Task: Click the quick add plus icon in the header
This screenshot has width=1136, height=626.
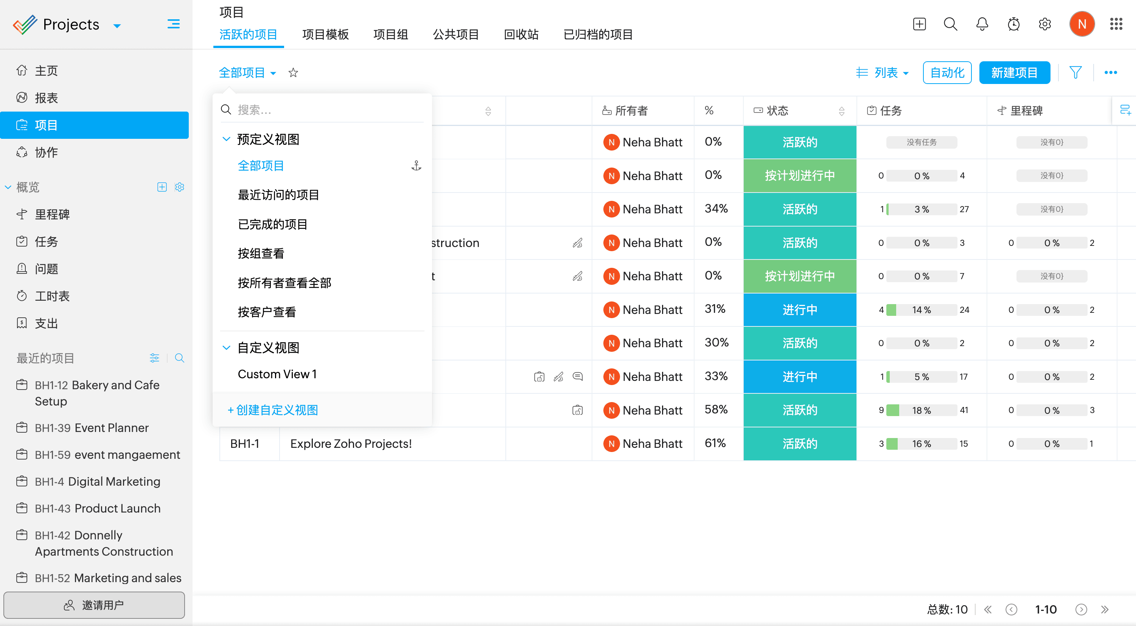Action: pos(919,24)
